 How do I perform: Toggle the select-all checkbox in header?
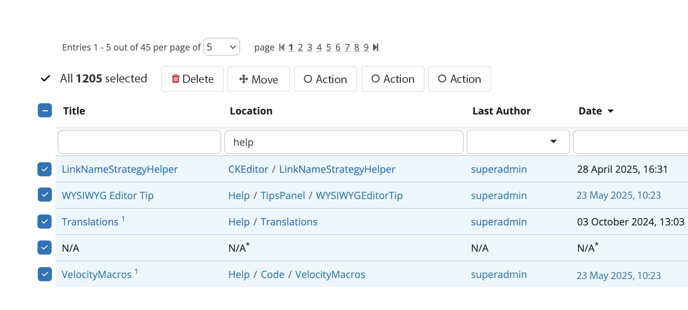45,111
